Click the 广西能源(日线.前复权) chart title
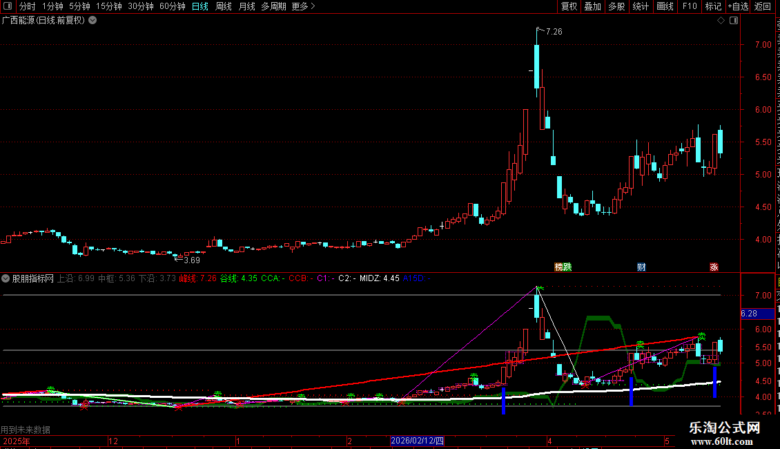The image size is (780, 449). tap(43, 21)
